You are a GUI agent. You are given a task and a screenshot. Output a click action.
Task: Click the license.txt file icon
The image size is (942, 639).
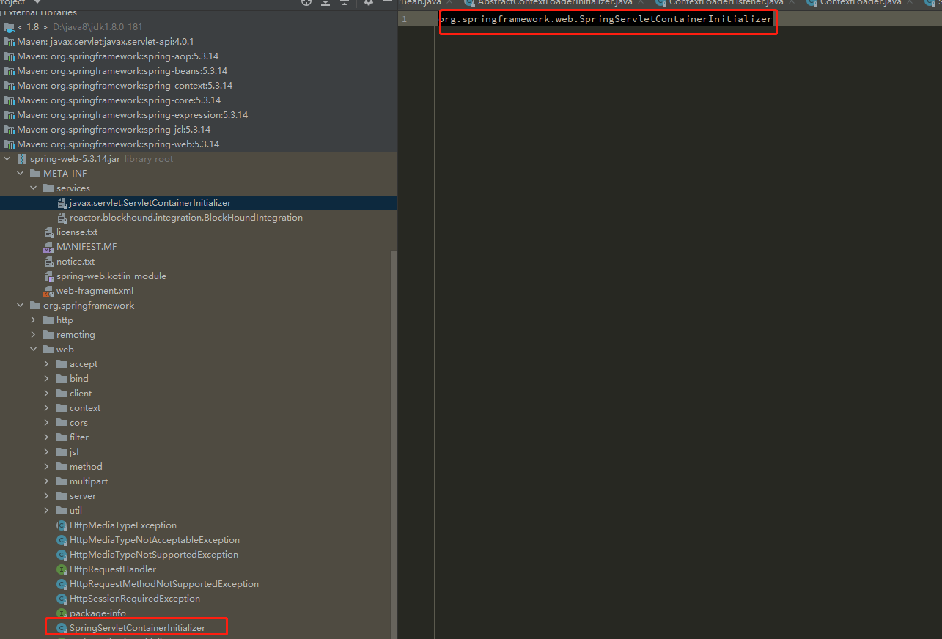click(49, 232)
